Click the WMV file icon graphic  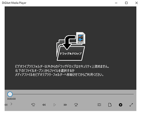tap(81, 38)
